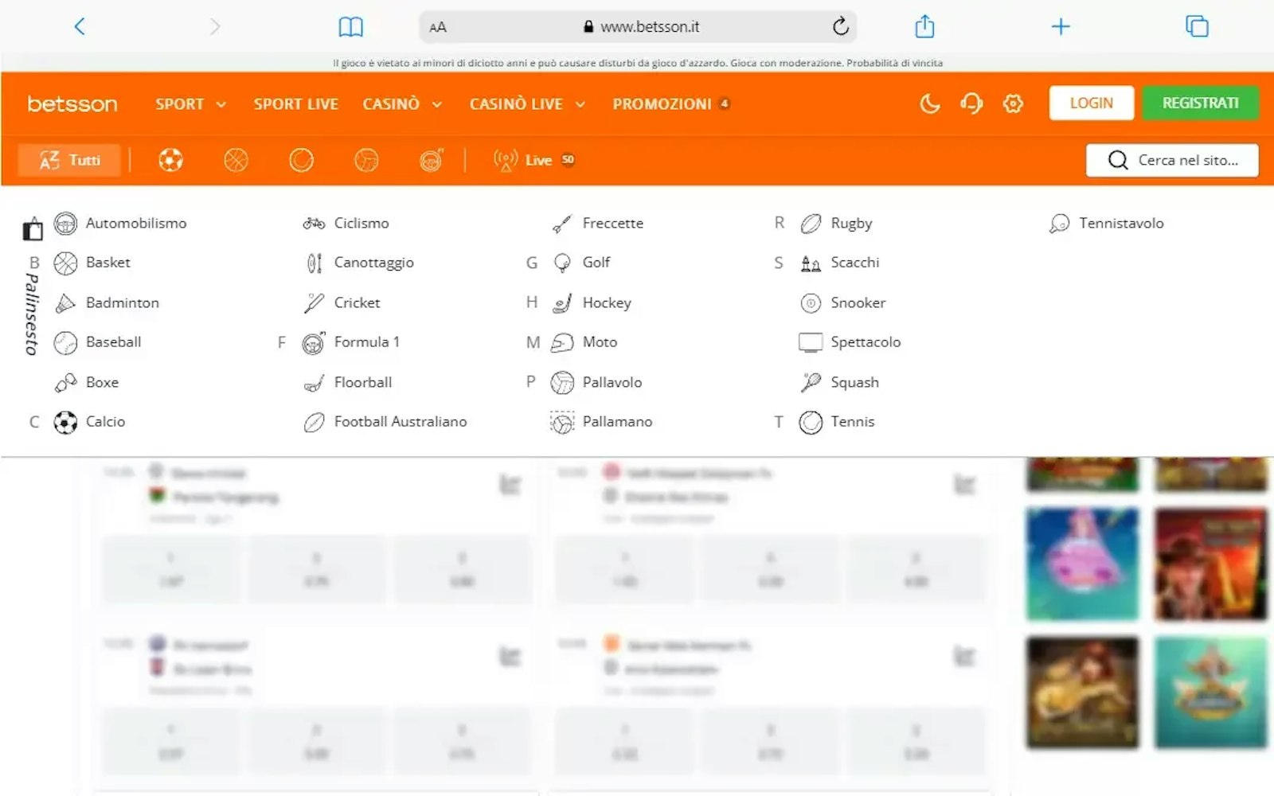1274x796 pixels.
Task: Click the Cerca nel sito search field
Action: pyautogui.click(x=1172, y=160)
